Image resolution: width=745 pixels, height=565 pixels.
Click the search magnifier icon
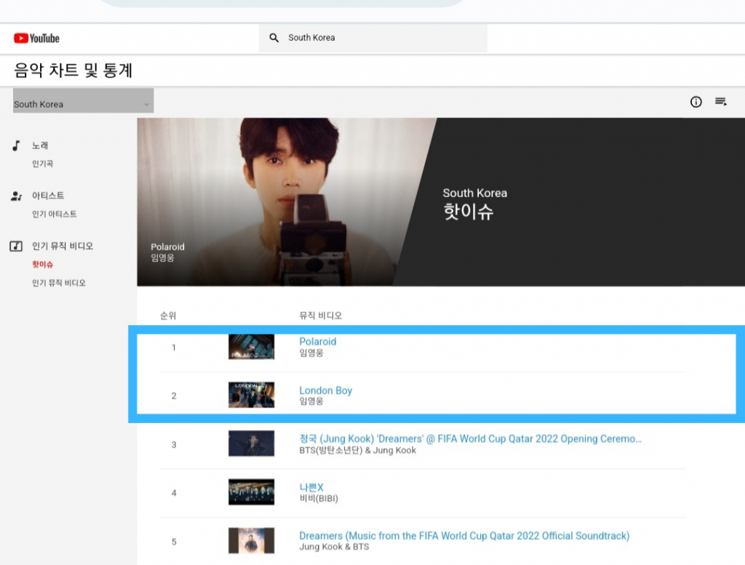274,38
